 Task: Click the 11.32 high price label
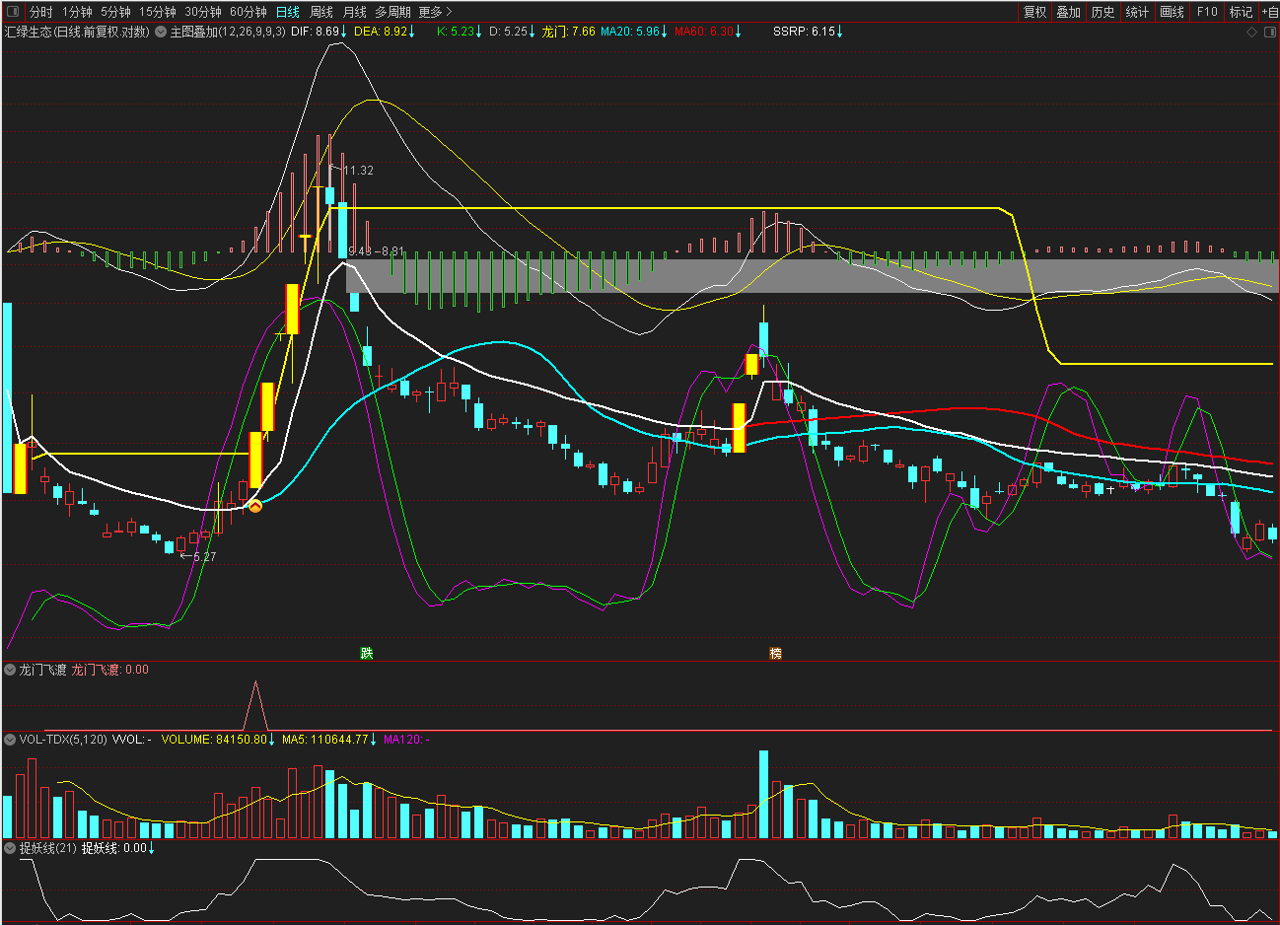click(358, 171)
